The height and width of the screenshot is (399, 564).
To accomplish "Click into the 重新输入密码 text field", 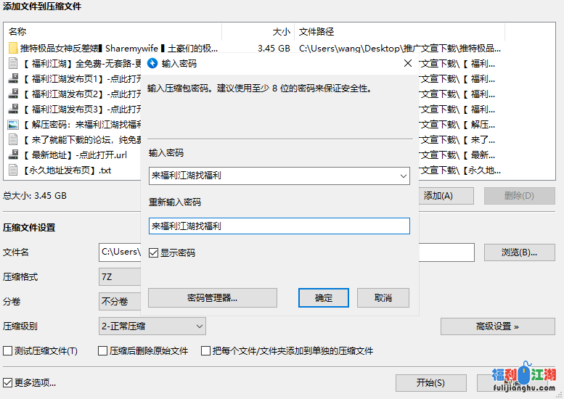I will point(279,226).
